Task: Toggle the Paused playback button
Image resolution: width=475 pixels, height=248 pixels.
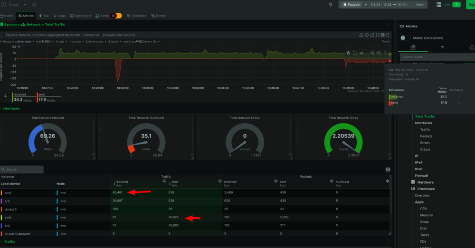Action: tap(351, 5)
